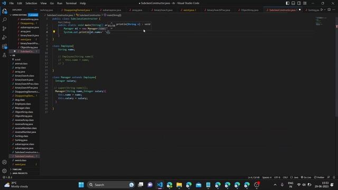Open the editor More Actions ellipsis
The width and height of the screenshot is (338, 190).
pos(334,9)
